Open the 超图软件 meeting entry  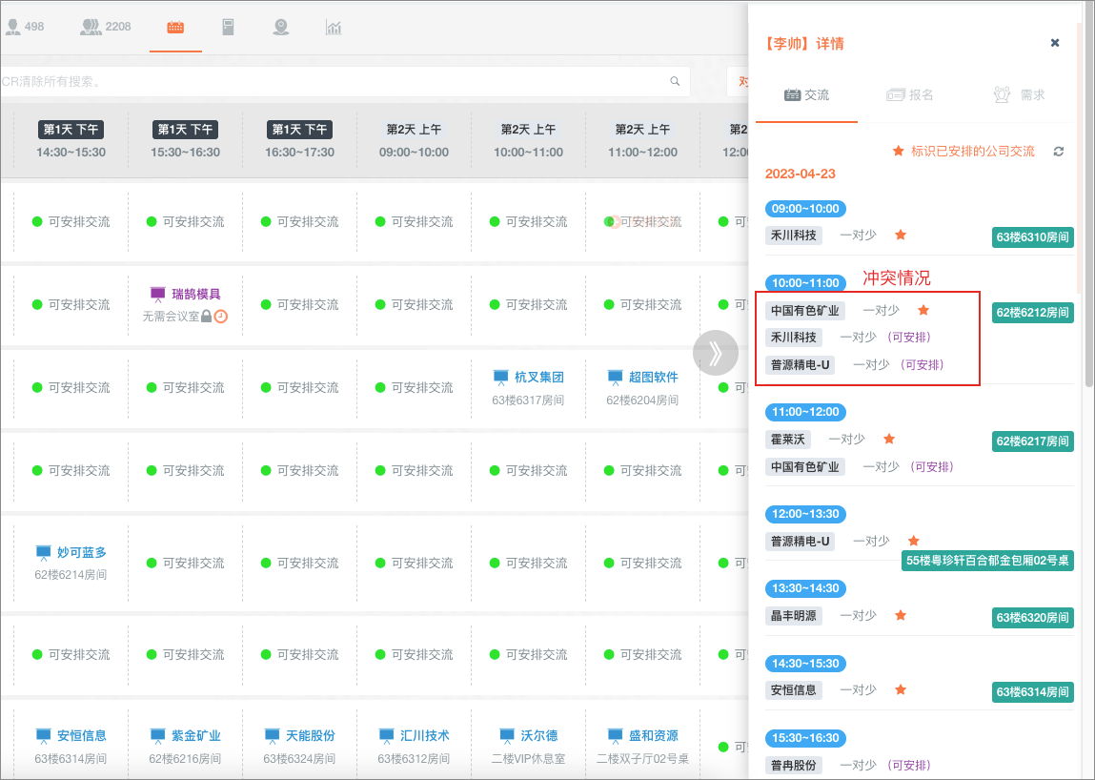point(653,378)
